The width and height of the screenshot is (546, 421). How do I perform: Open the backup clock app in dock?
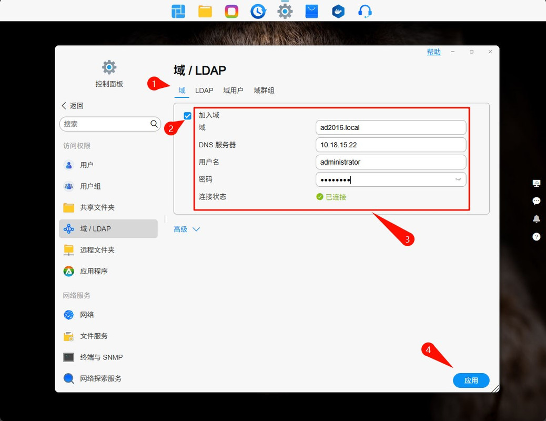[x=258, y=12]
